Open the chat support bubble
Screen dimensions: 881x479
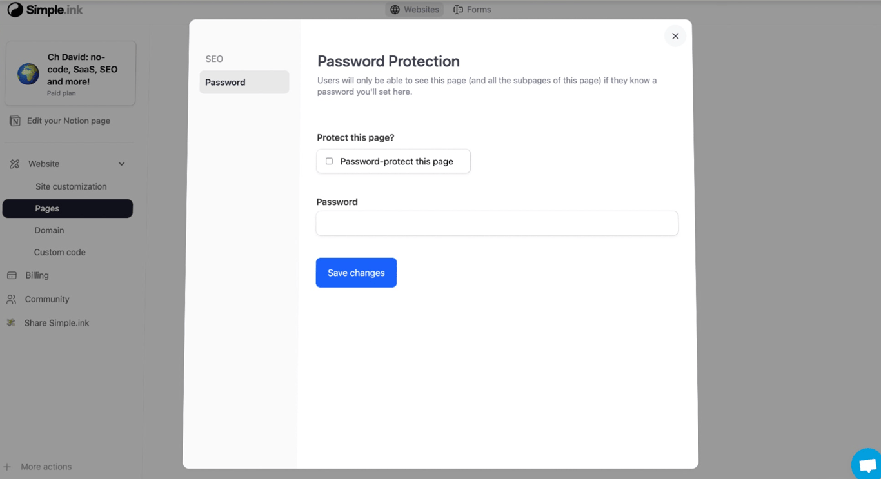(866, 464)
